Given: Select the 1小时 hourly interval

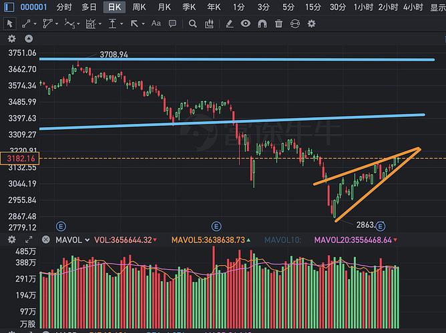Looking at the screenshot, I should click(363, 7).
